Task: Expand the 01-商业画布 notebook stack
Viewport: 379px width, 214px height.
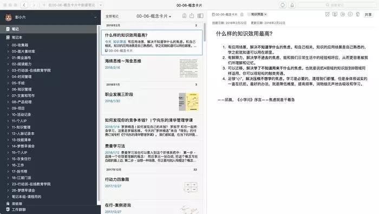Action: coord(8,57)
